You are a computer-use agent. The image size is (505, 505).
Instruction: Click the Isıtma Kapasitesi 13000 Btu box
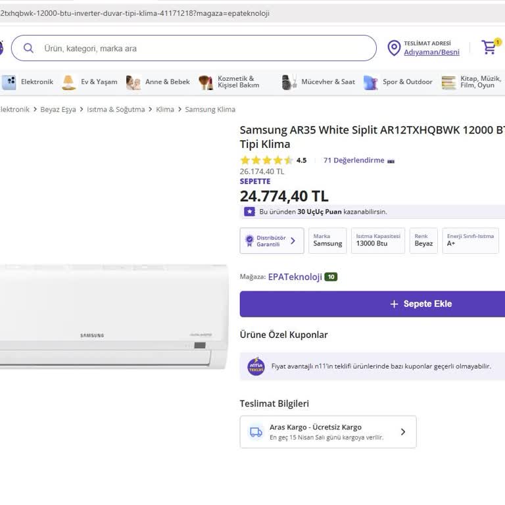point(378,241)
